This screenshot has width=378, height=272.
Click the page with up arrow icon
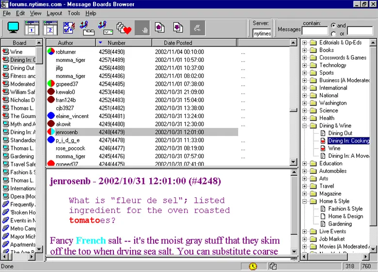(x=159, y=27)
